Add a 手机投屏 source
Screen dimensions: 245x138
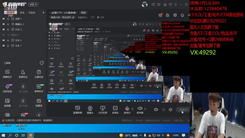(x=103, y=110)
